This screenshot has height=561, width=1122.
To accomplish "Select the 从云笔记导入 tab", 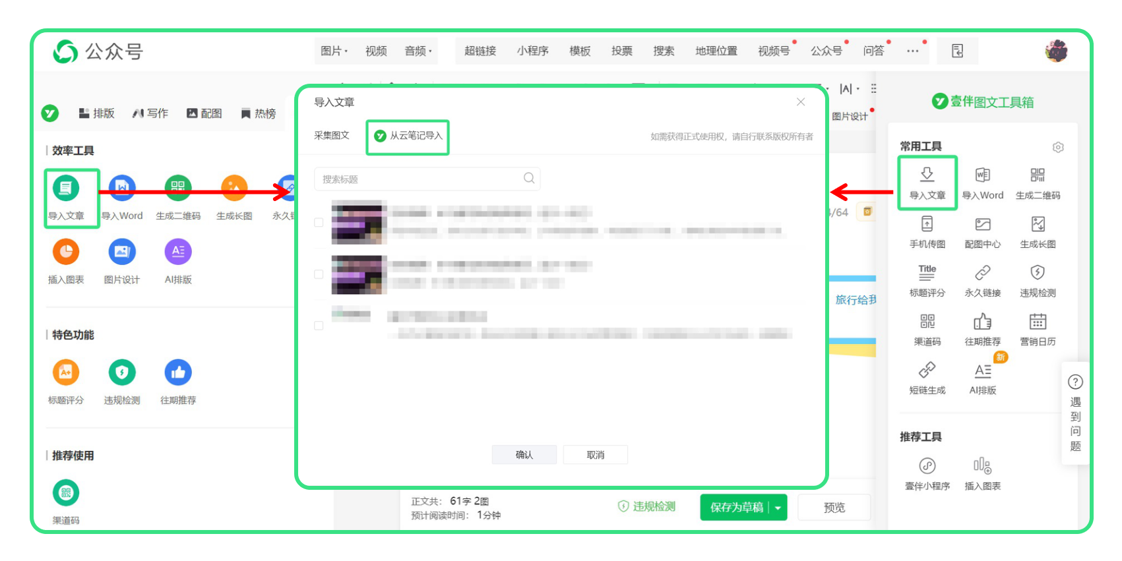I will tap(408, 136).
